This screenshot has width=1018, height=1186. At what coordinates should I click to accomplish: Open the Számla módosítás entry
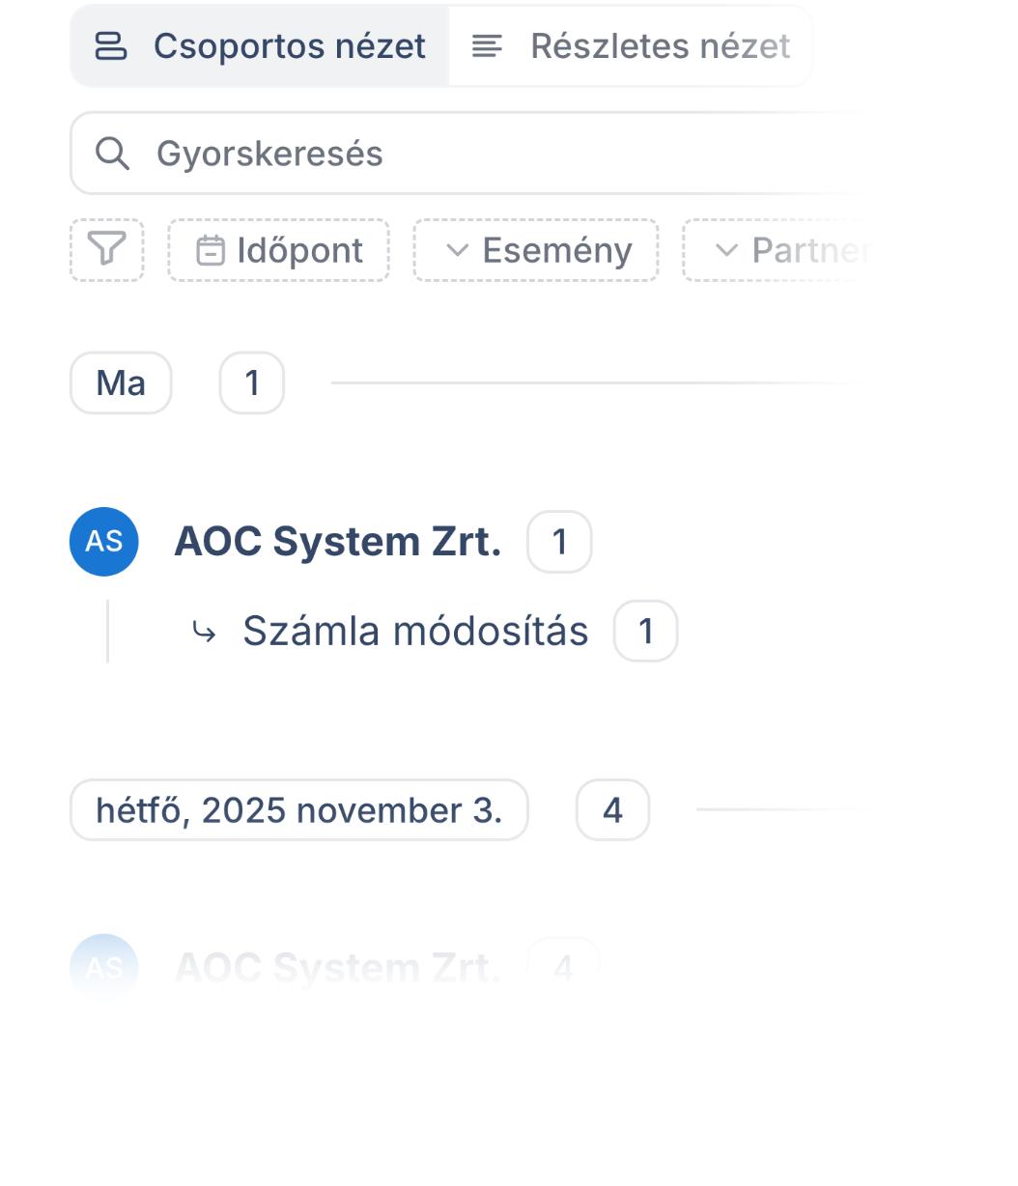[x=415, y=632]
